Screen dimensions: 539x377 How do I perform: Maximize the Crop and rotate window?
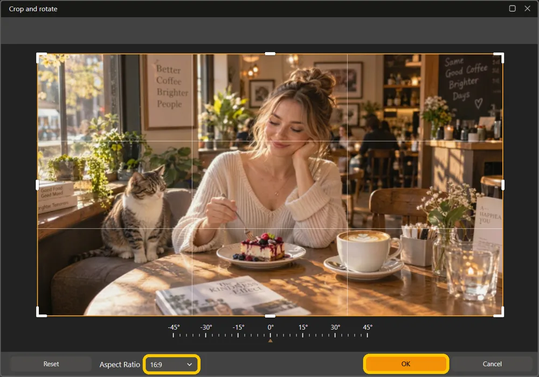(512, 8)
